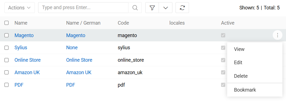286x101 pixels.
Task: Open the filter funnel icon
Action: point(152,8)
